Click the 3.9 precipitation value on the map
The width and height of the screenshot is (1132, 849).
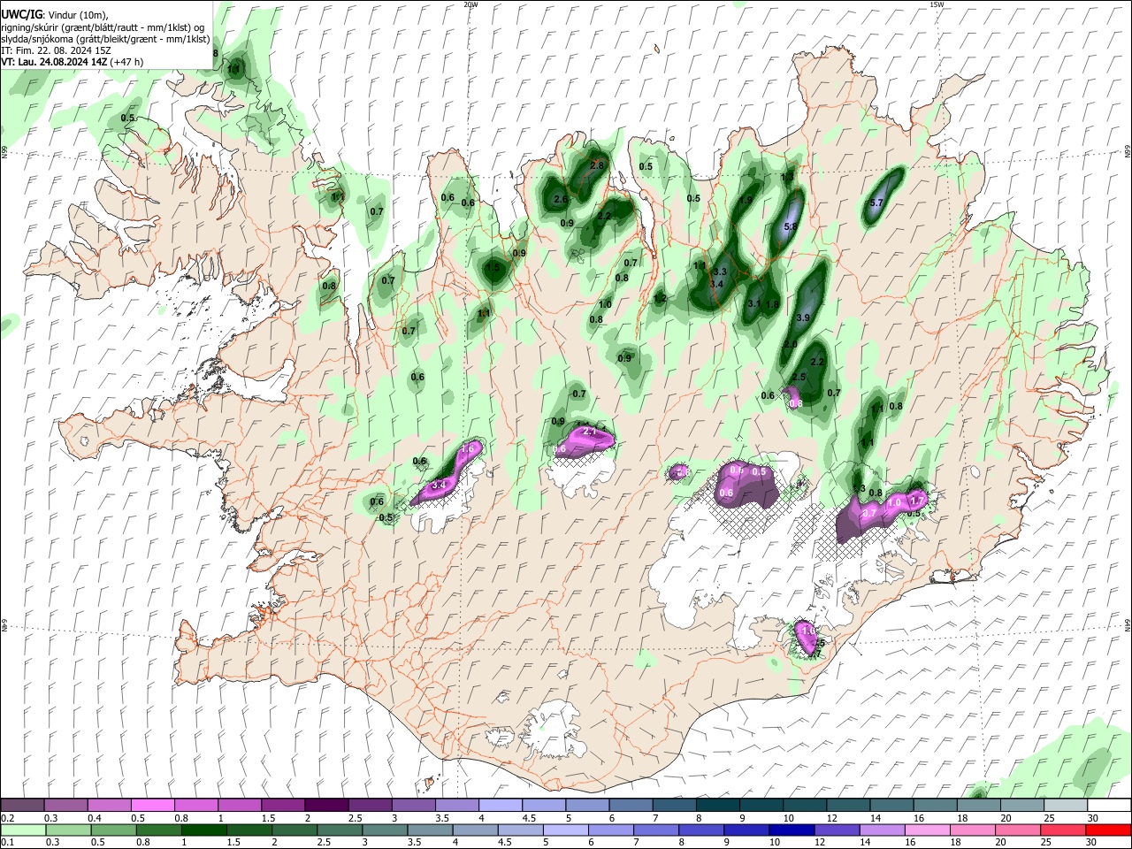point(803,317)
